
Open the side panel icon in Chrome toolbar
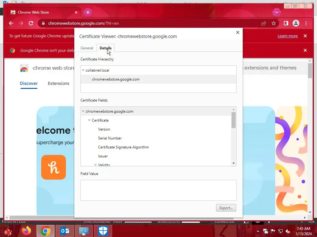coord(286,23)
